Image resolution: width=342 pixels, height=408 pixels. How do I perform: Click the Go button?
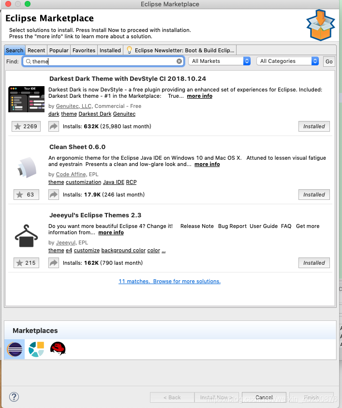tap(329, 61)
